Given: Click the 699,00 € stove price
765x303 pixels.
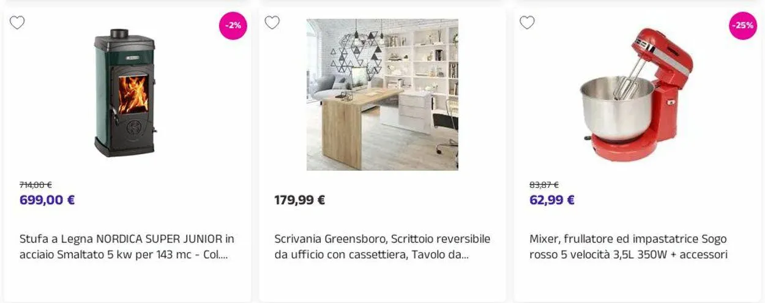Looking at the screenshot, I should coord(47,200).
